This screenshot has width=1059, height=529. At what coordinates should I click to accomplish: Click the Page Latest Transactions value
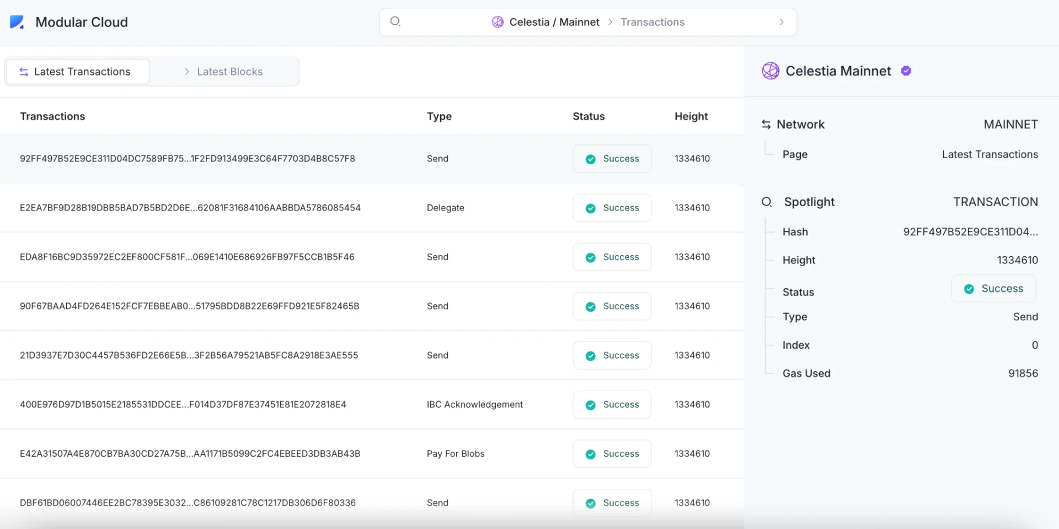coord(990,154)
